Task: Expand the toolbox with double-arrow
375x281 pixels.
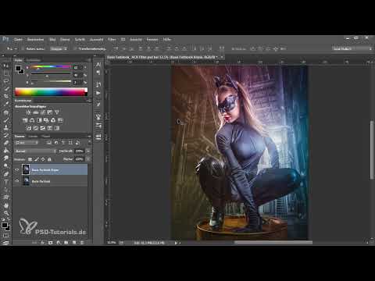Action: click(x=3, y=55)
